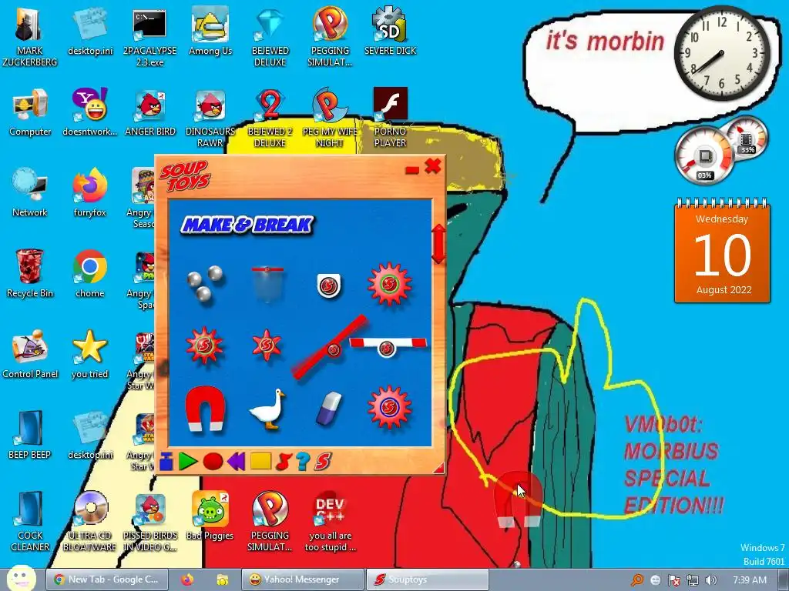Click the blue weight icon in Souptoys toolbar
This screenshot has height=591, width=789.
pos(166,462)
